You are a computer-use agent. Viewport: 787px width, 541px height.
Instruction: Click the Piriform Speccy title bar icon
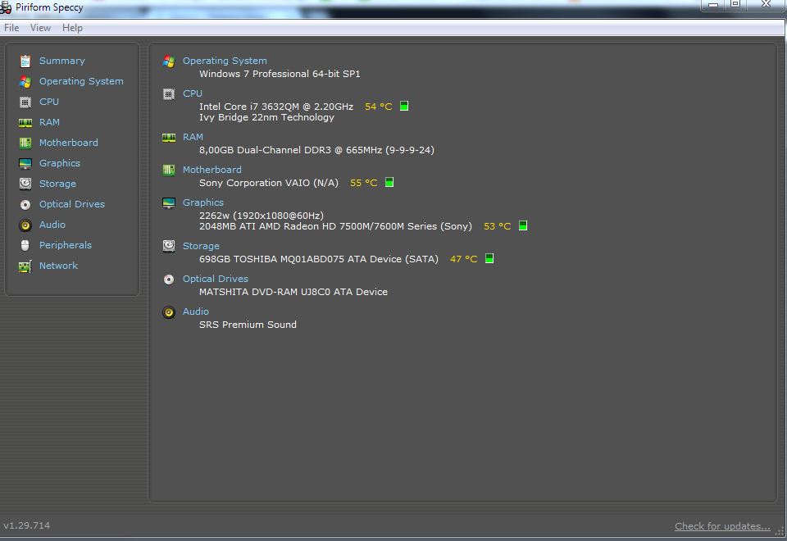pos(6,7)
